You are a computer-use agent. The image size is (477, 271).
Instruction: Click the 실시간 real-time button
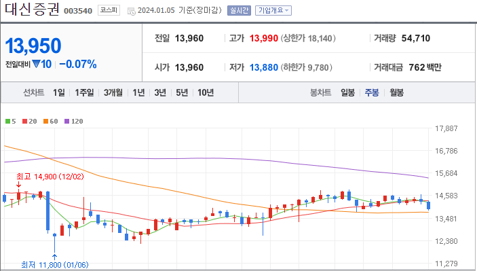239,10
